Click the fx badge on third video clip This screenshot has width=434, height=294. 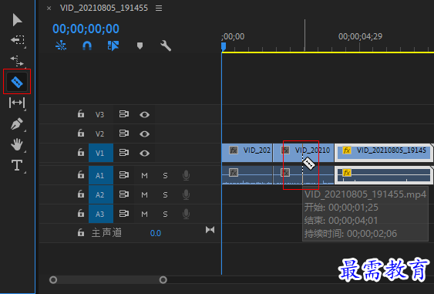tap(347, 150)
